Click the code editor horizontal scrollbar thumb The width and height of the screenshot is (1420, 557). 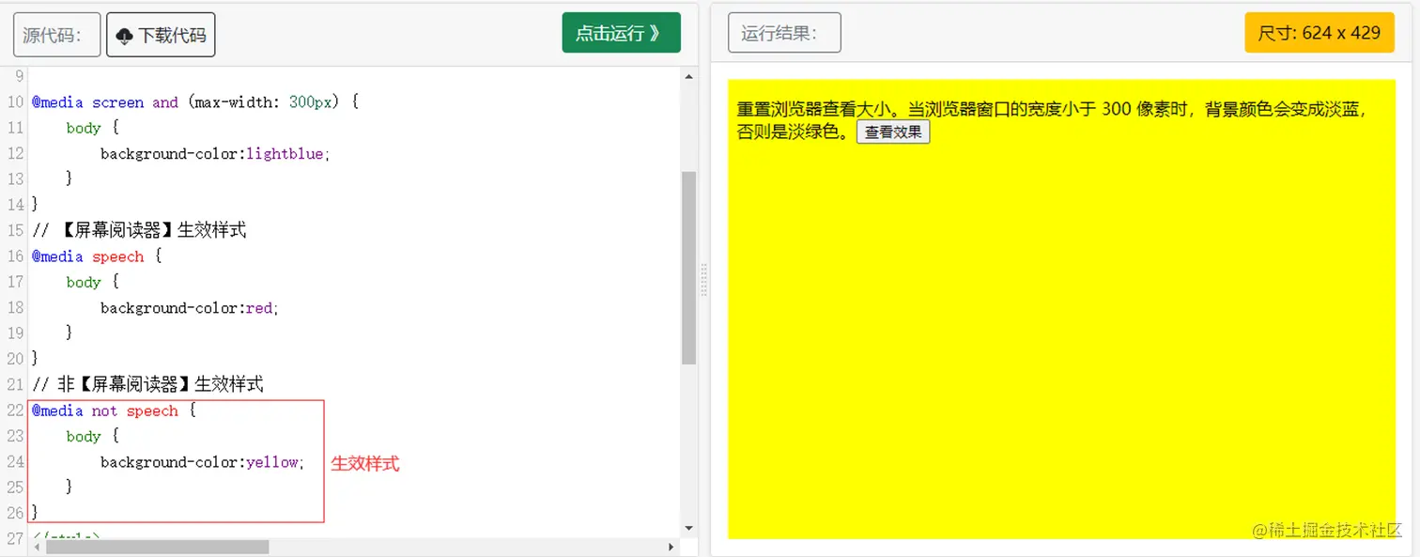157,547
